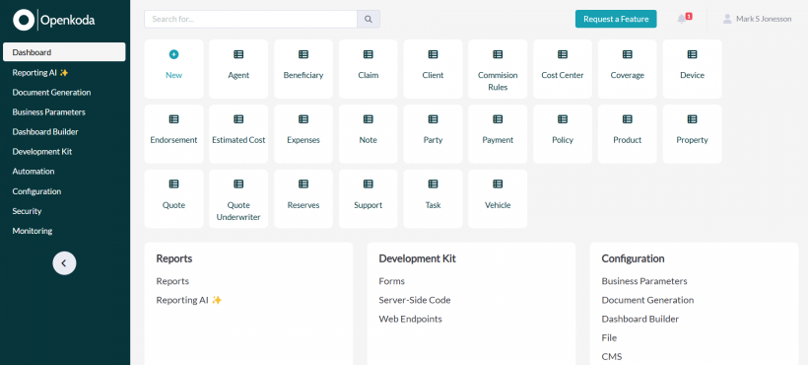Open the Property tile
Image resolution: width=808 pixels, height=365 pixels.
coord(692,134)
